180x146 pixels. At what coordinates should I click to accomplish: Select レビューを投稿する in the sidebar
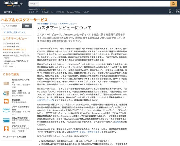(11, 43)
